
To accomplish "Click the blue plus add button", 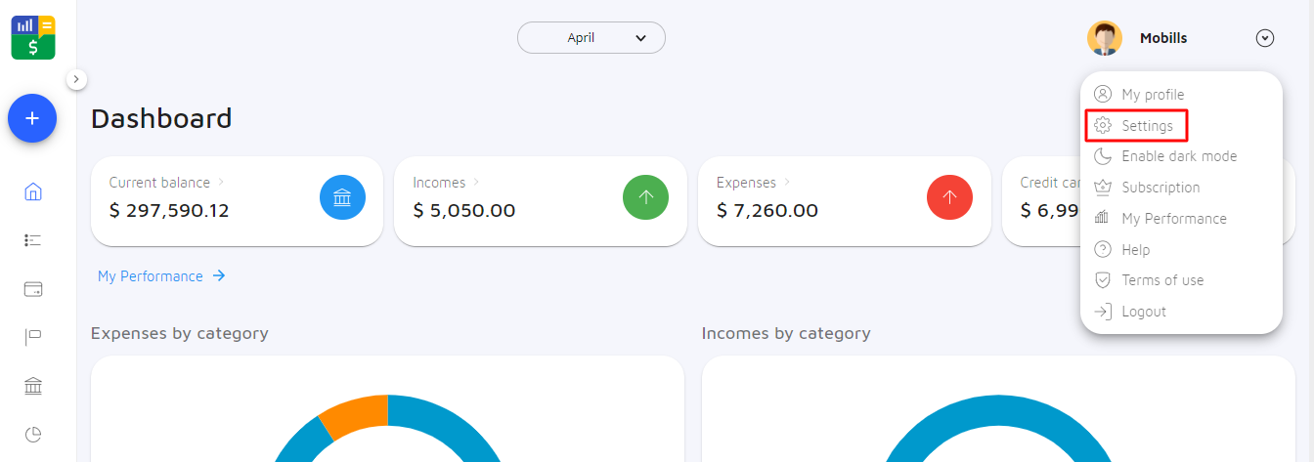I will (x=32, y=118).
